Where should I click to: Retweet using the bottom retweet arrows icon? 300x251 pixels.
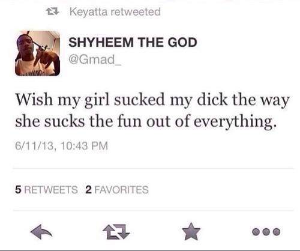(x=116, y=232)
